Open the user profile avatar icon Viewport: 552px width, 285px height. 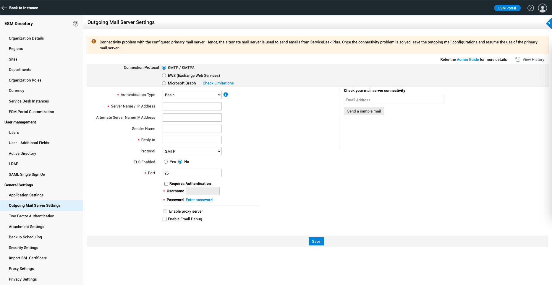[543, 8]
